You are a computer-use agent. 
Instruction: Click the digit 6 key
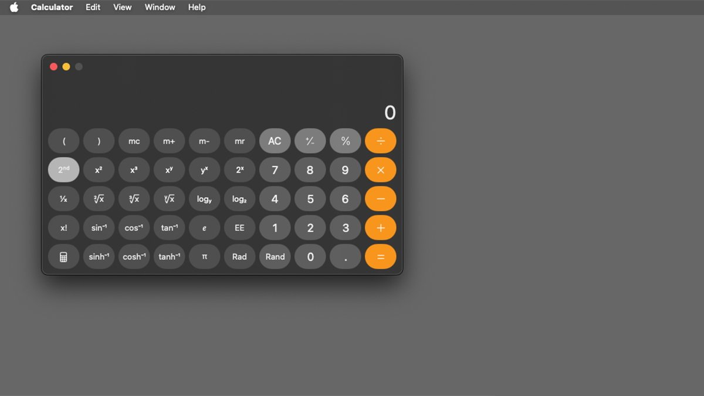[345, 199]
